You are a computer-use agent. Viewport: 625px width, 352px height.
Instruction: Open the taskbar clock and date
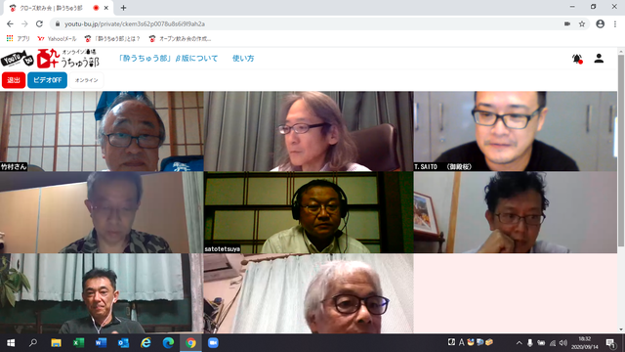pyautogui.click(x=585, y=343)
